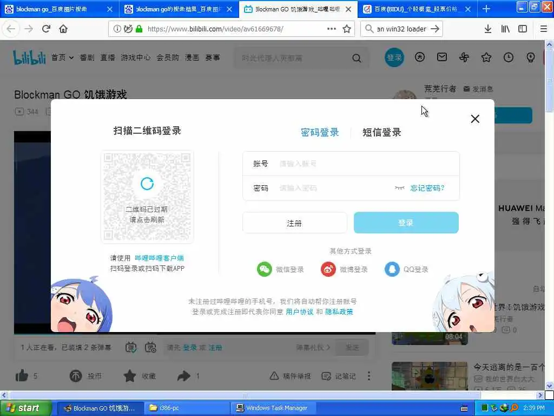Open more options vertical dots
Viewport: 554px width, 416px height.
point(369,376)
